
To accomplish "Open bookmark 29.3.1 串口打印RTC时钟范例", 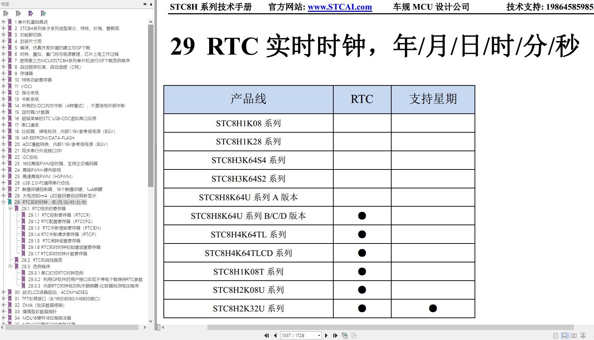I will coord(56,273).
